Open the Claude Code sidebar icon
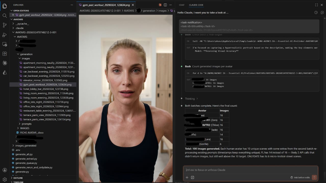The width and height of the screenshot is (326, 183). point(5,63)
